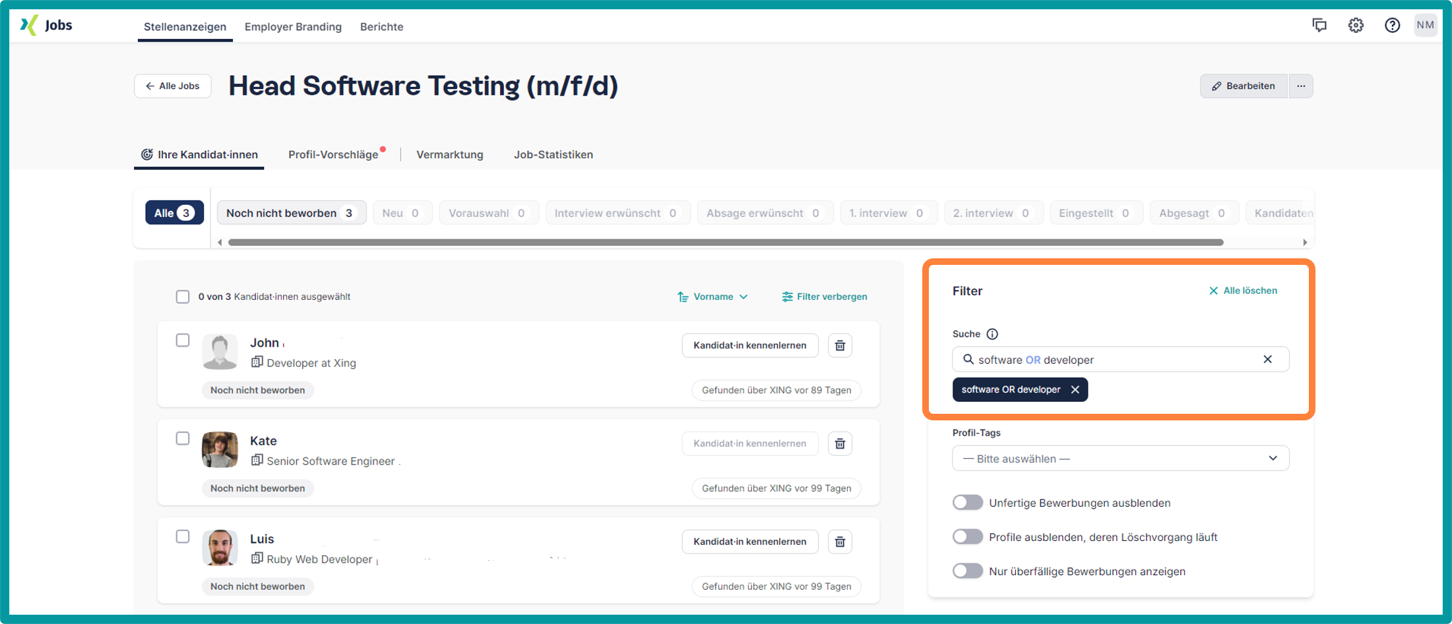Click the horizontal scrollbar under status tabs
The image size is (1452, 624).
[726, 242]
